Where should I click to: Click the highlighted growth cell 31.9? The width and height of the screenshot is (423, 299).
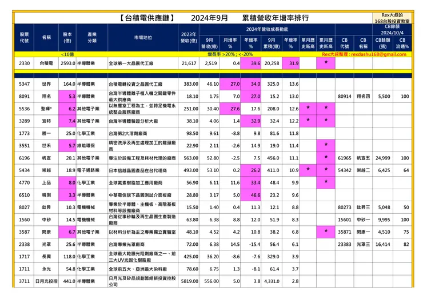coord(290,63)
